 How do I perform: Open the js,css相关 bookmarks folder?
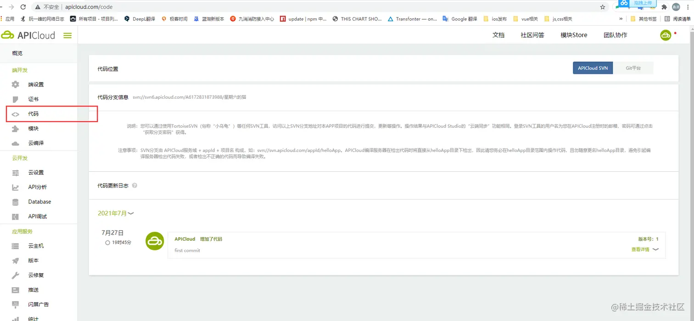(558, 19)
